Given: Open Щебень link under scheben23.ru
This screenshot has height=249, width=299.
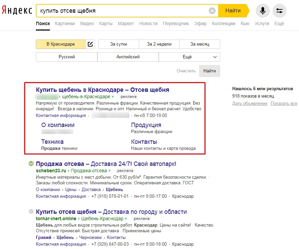Looking at the screenshot, I should (114, 189).
